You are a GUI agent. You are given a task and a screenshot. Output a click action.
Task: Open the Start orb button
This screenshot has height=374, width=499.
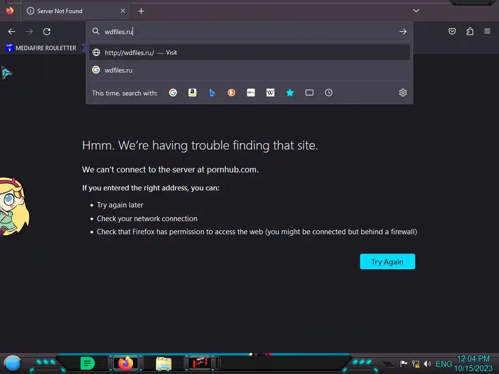12,364
